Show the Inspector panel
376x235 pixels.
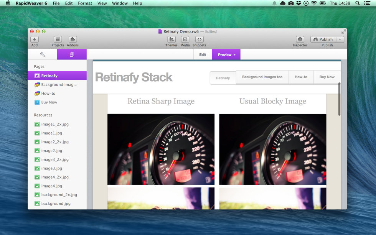point(300,39)
